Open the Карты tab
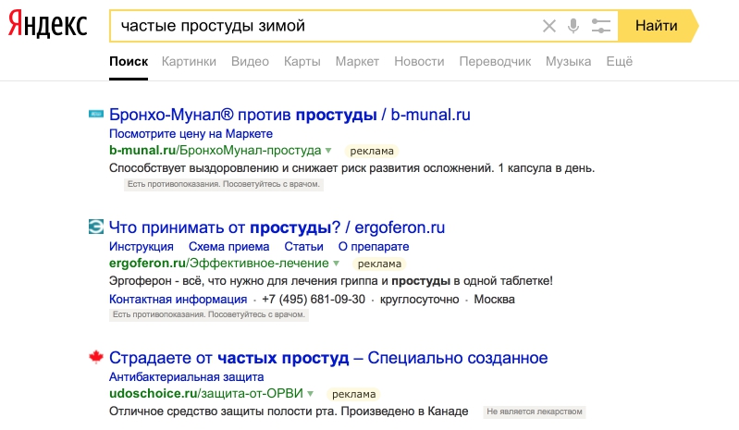The width and height of the screenshot is (739, 430). coord(302,62)
